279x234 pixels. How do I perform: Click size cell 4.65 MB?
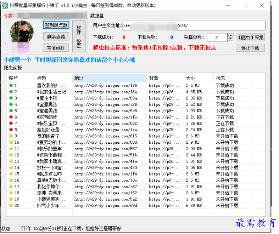tap(194, 92)
